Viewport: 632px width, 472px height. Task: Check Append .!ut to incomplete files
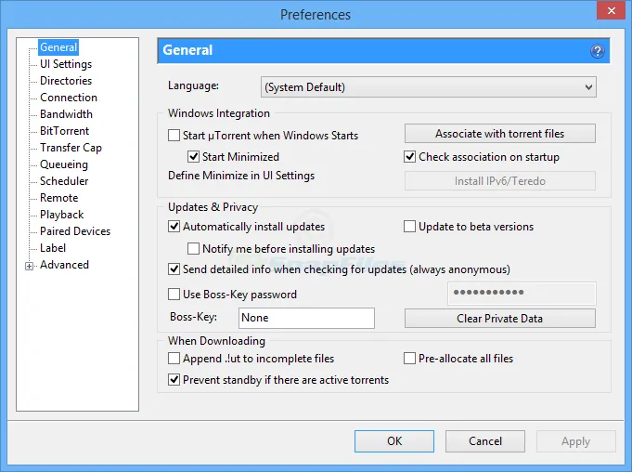(x=174, y=359)
